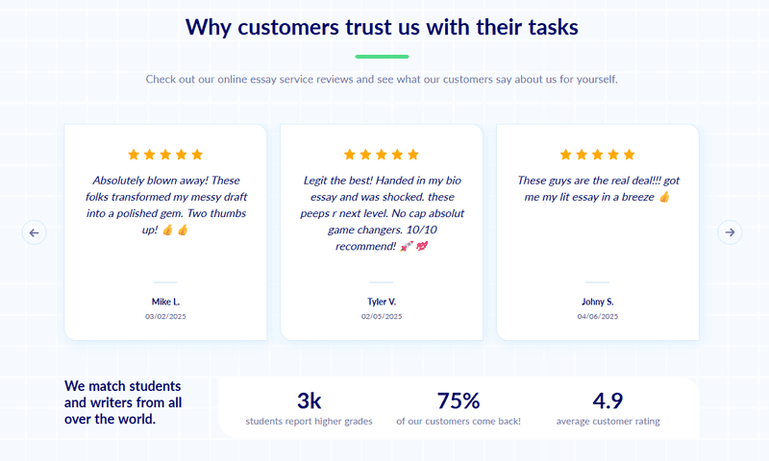
Task: Click the star rating on Johny S.'s review
Action: [x=597, y=155]
